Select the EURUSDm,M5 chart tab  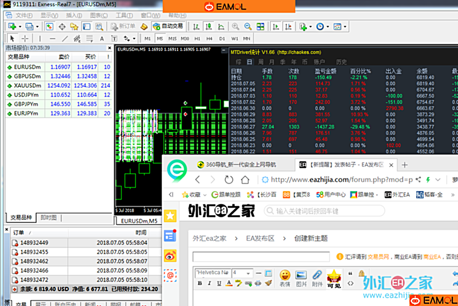139,221
